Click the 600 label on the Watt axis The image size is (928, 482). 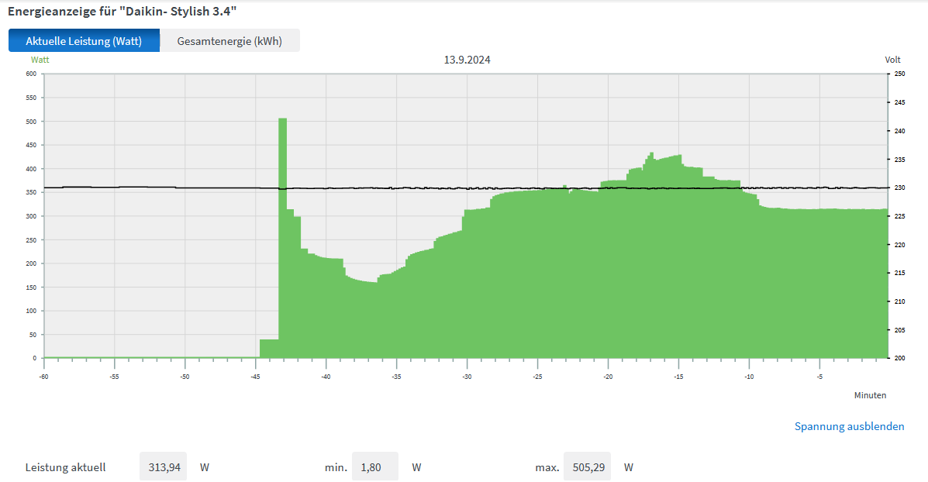pos(31,74)
